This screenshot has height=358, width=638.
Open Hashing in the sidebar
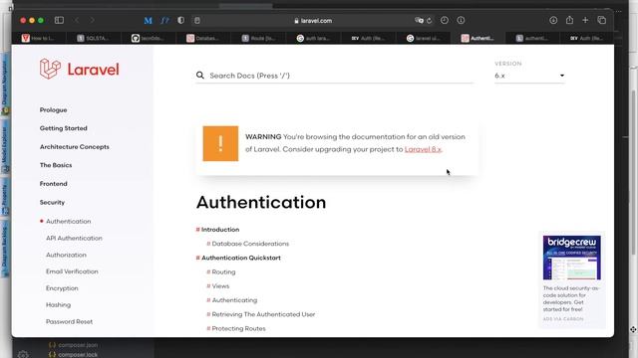pyautogui.click(x=58, y=305)
